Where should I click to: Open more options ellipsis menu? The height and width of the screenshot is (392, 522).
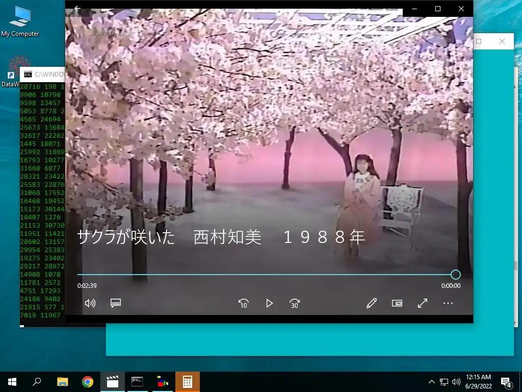tap(448, 303)
